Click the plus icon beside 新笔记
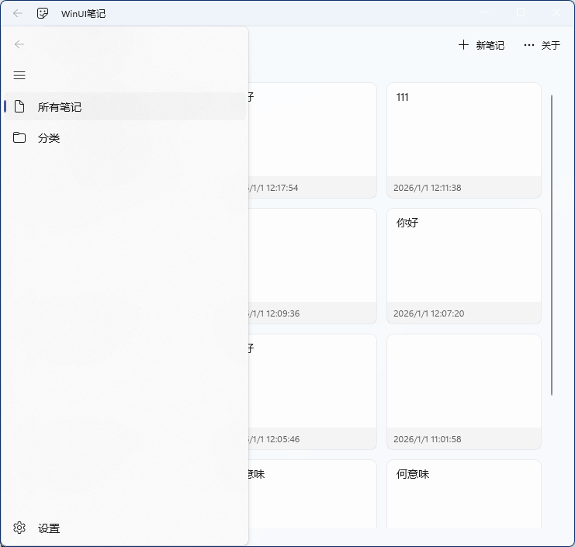This screenshot has height=547, width=575. [463, 45]
